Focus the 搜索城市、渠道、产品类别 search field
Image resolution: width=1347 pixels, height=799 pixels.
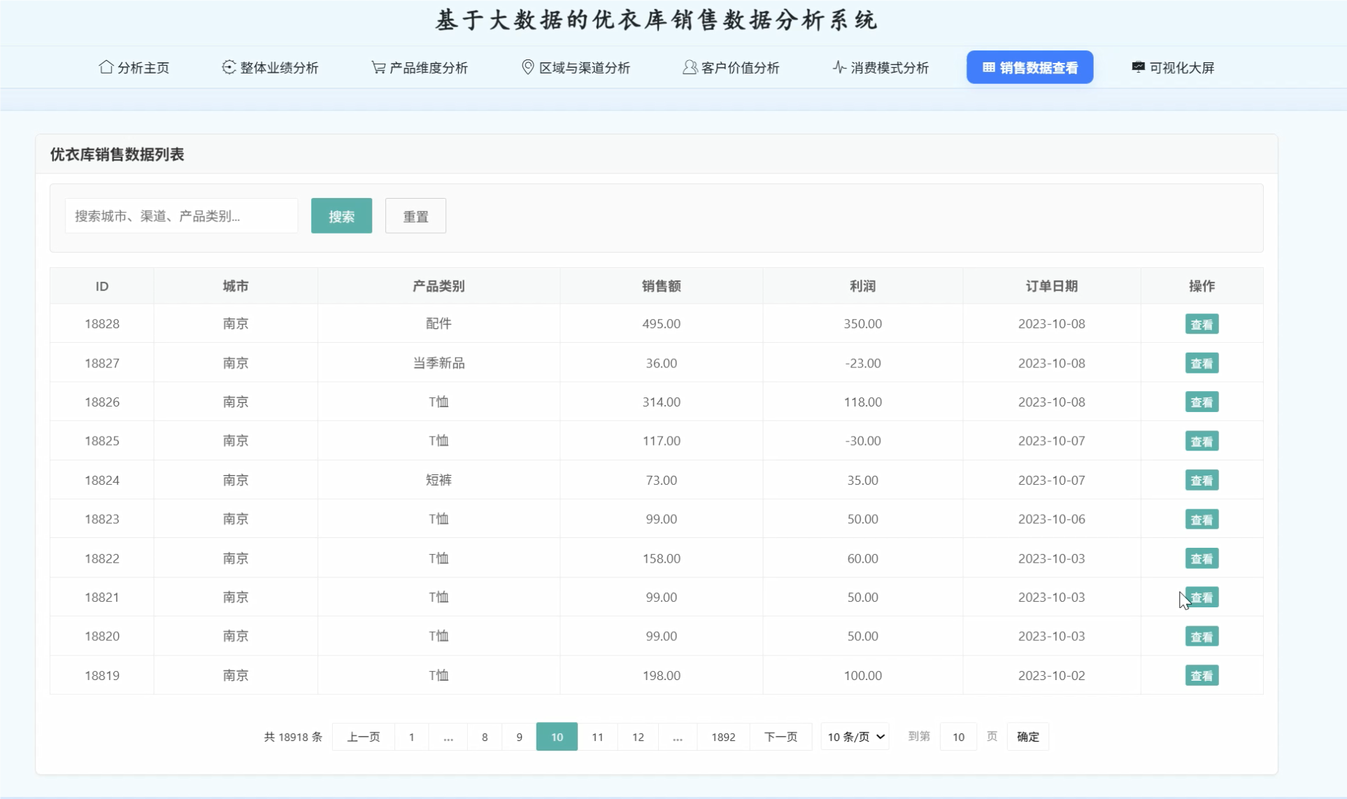182,216
